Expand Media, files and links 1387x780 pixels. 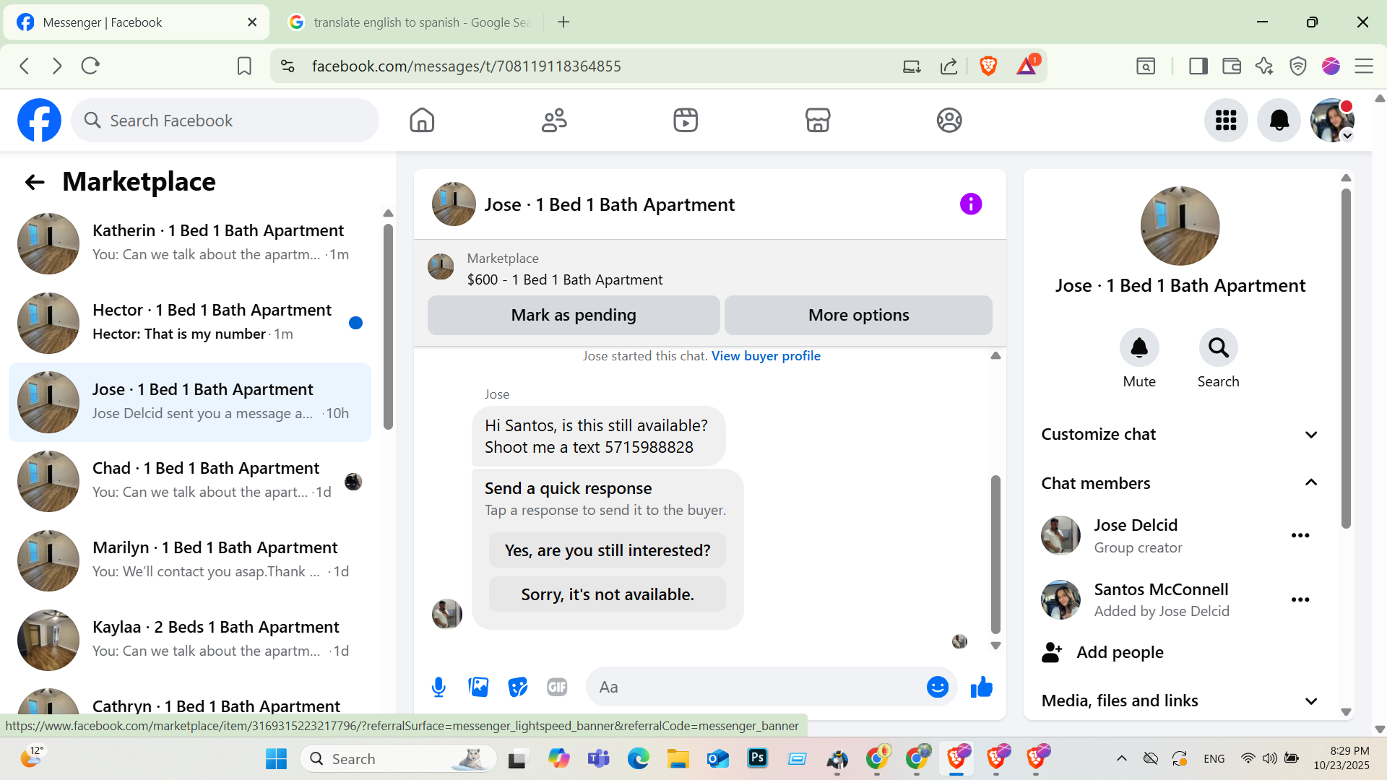[1179, 701]
